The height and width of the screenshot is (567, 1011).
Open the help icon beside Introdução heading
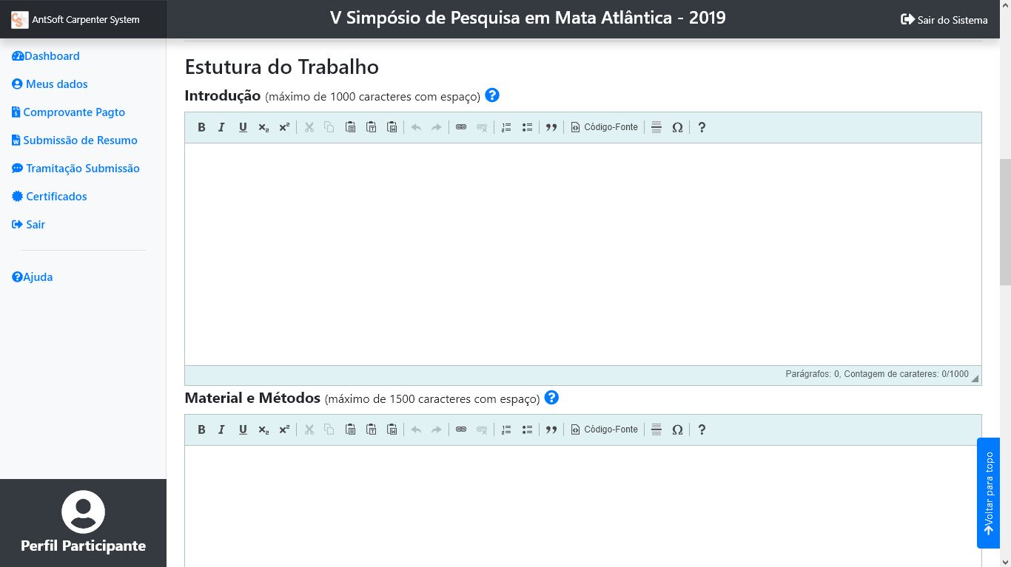coord(492,95)
